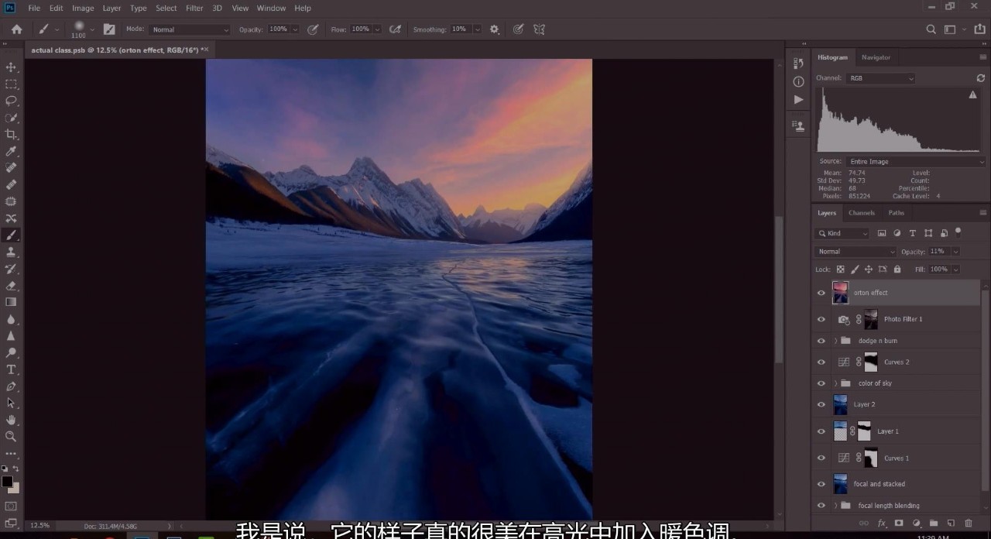The height and width of the screenshot is (539, 991).
Task: Open the layer Fill dropdown arrow
Action: (955, 269)
